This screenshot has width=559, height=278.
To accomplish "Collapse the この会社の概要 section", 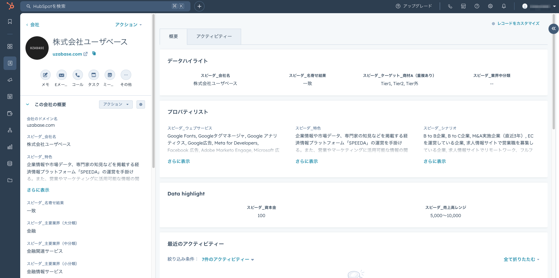I will coord(28,104).
